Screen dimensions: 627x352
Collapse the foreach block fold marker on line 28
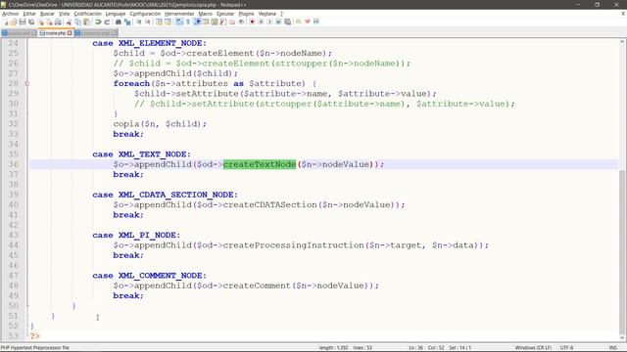(x=27, y=83)
